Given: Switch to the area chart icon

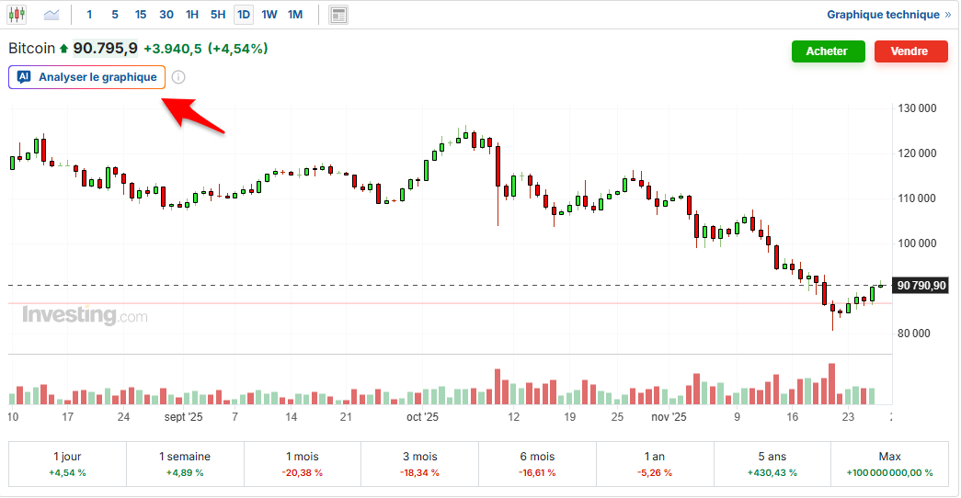Looking at the screenshot, I should (x=51, y=15).
